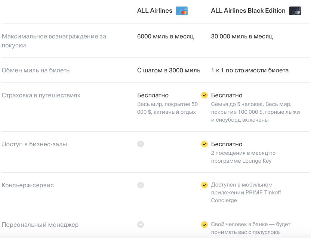Click the Персональный менеджер row label
Screen dimensions: 311x238
(40, 225)
